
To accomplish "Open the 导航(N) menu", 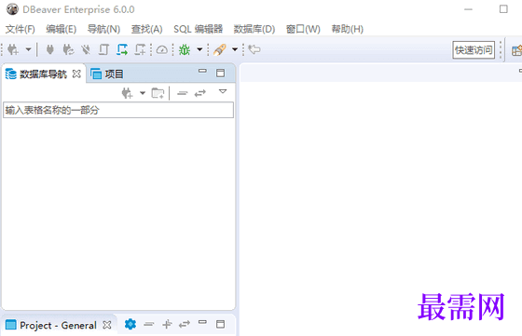I will tap(103, 29).
